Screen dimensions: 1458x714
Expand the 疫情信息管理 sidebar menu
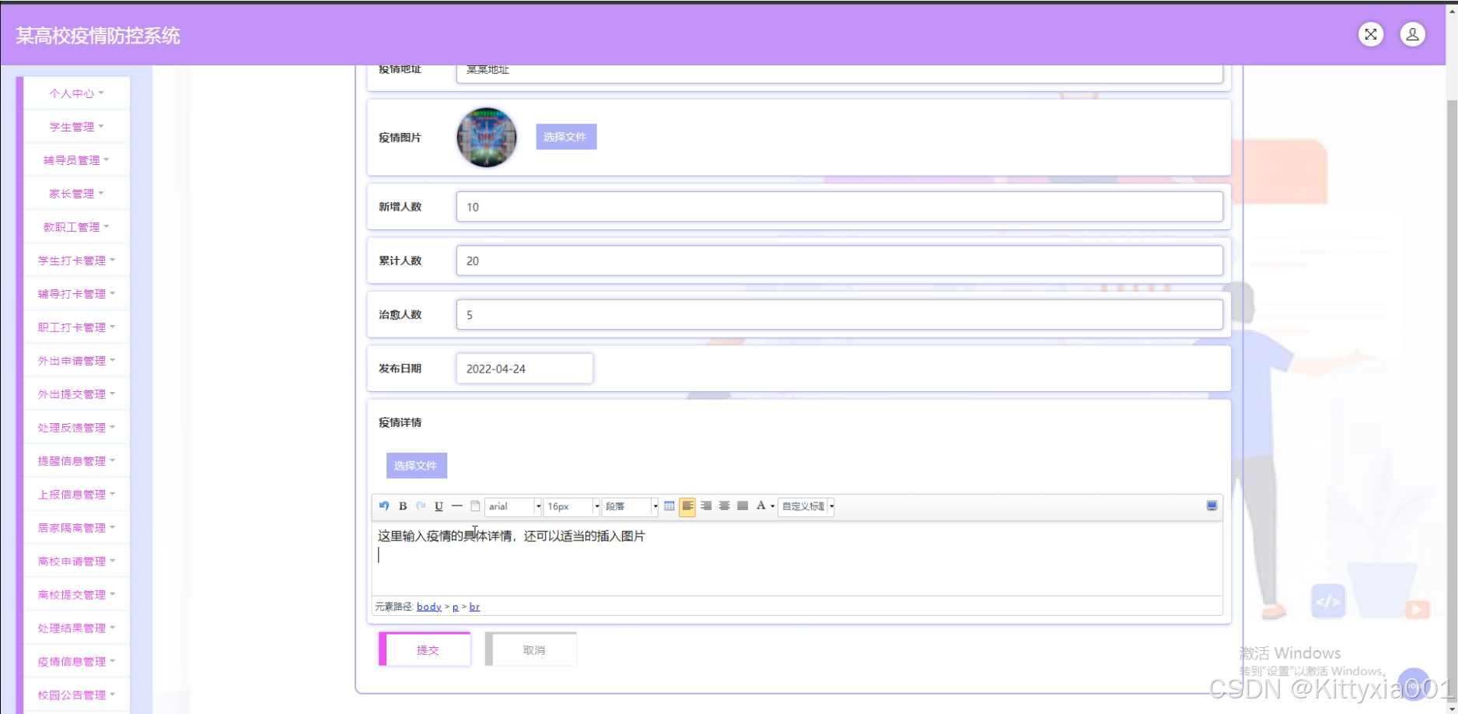[76, 662]
